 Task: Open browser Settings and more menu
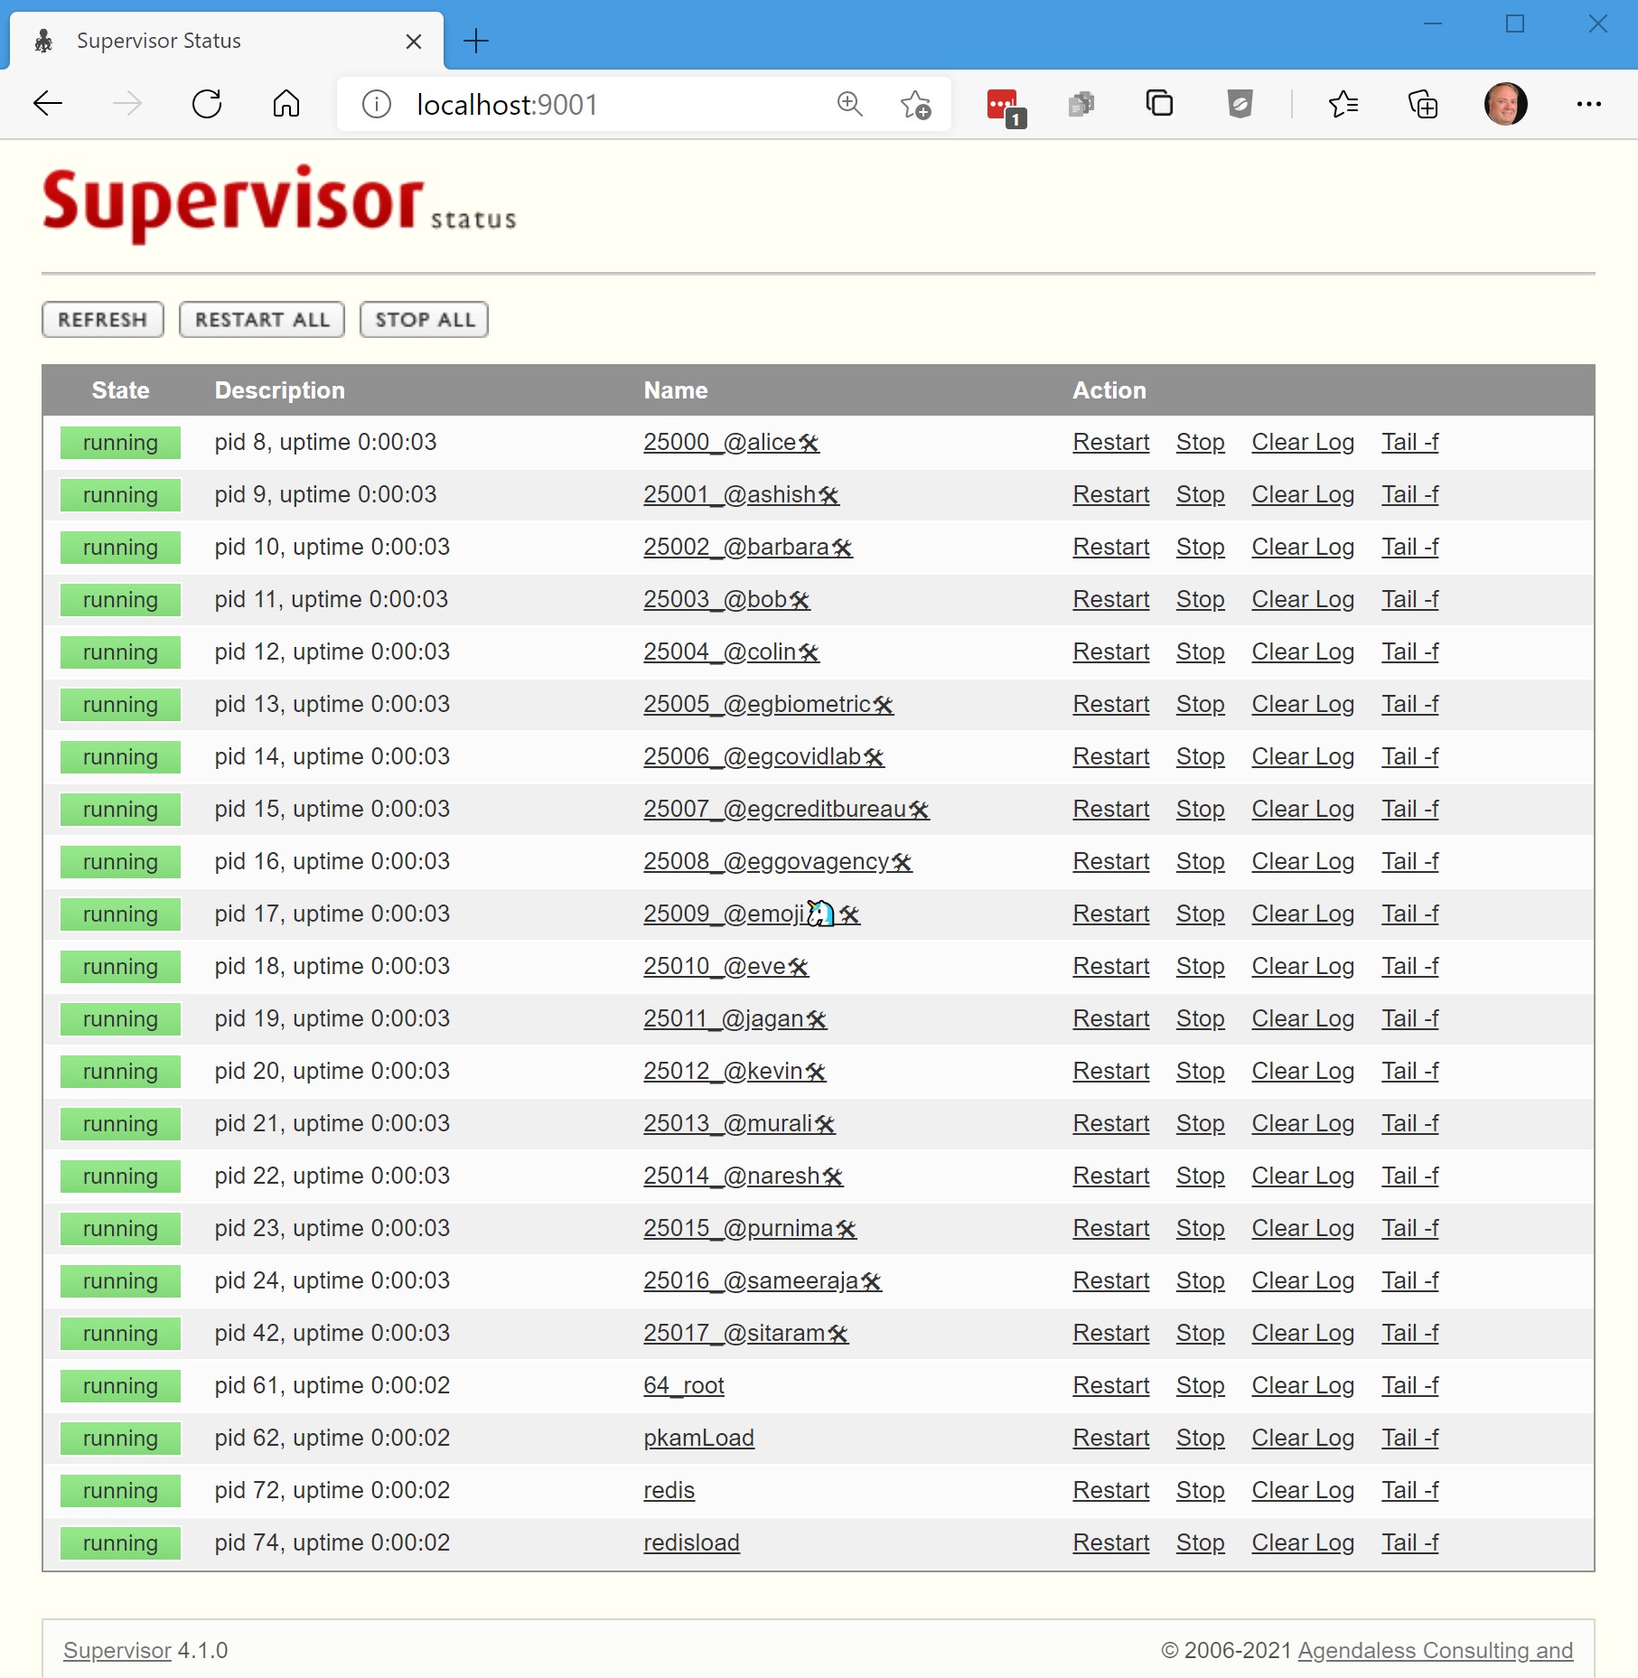pos(1589,105)
